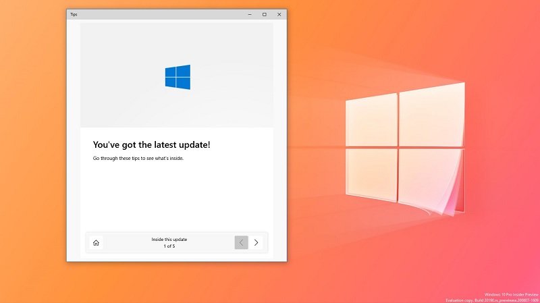This screenshot has height=303, width=540.
Task: Go back with the previous tip arrow
Action: click(242, 243)
